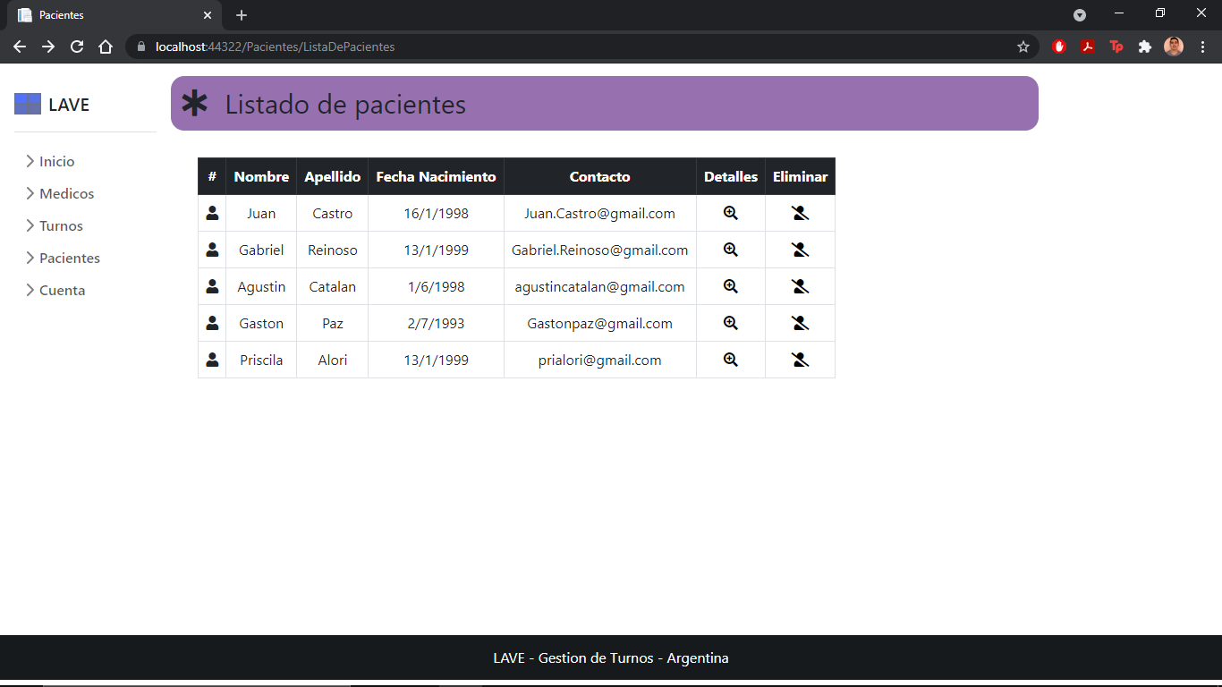Viewport: 1222px width, 687px height.
Task: Select Pacientes in the sidebar menu
Action: pos(70,258)
